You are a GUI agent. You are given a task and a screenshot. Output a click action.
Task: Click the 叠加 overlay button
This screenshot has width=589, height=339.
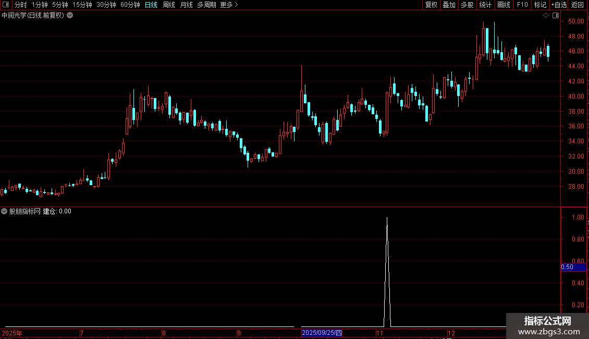click(449, 5)
